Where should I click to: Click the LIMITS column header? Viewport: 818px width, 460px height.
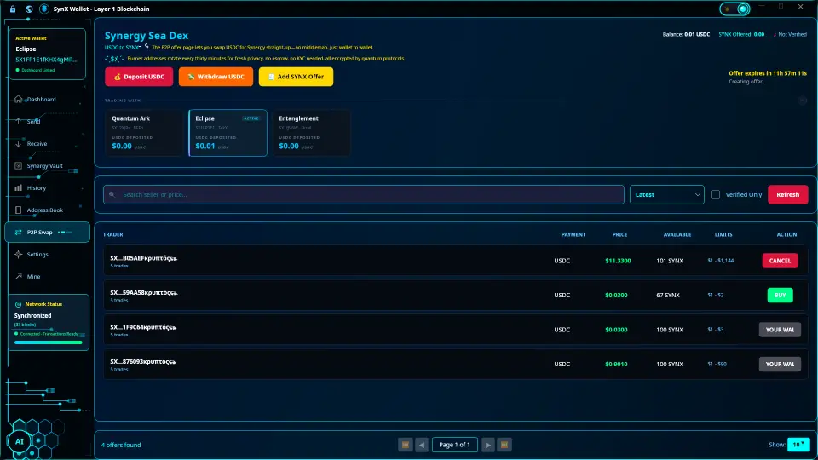click(x=723, y=235)
